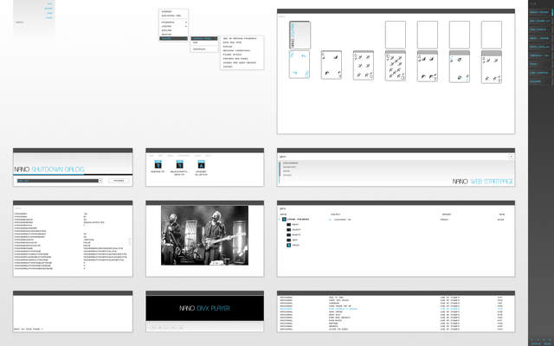Image resolution: width=554 pixels, height=346 pixels.
Task: Select the six card in third Solitaire column
Action: pyautogui.click(x=364, y=66)
